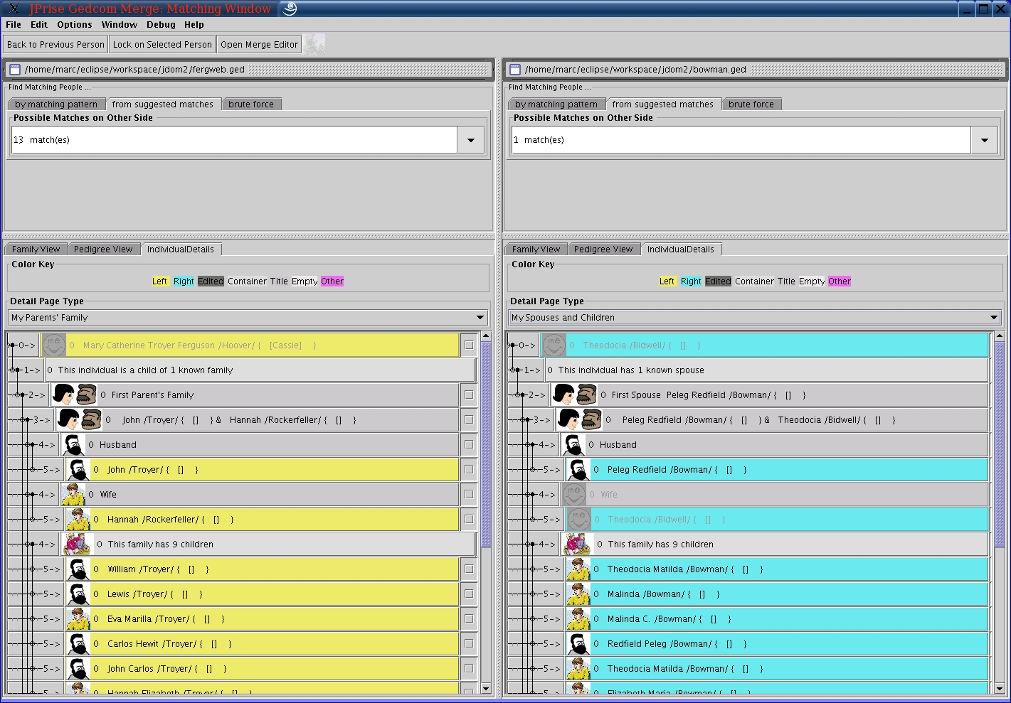Viewport: 1011px width, 703px height.
Task: Toggle the checkbox for Eva Marilla Troyer
Action: [x=469, y=619]
